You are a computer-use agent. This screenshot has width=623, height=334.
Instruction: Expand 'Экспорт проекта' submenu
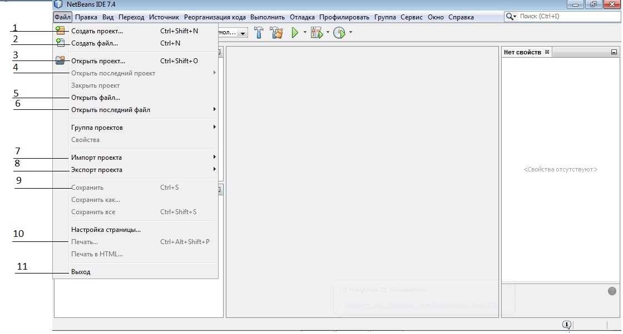tap(215, 169)
